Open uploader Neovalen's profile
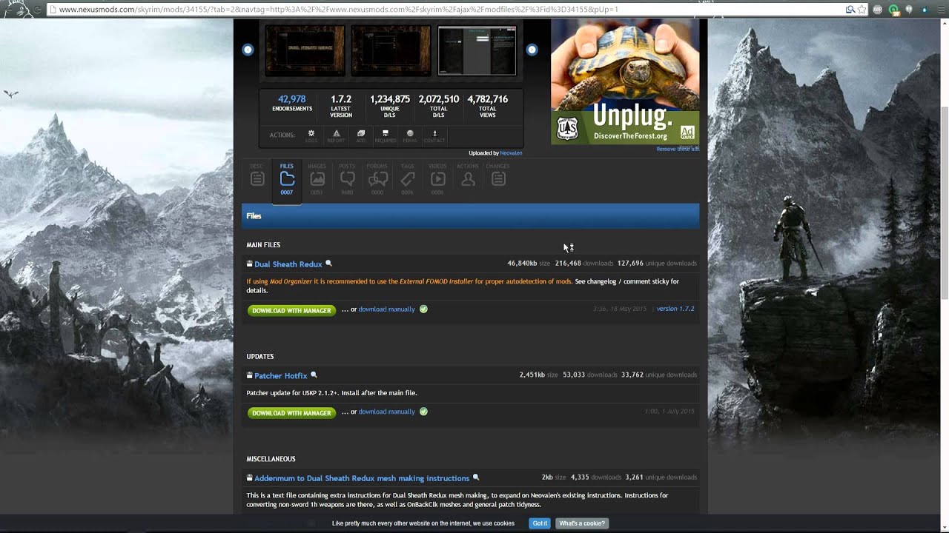This screenshot has height=533, width=949. point(511,153)
